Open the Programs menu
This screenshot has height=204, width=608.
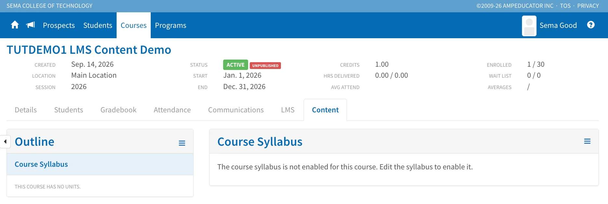click(171, 25)
